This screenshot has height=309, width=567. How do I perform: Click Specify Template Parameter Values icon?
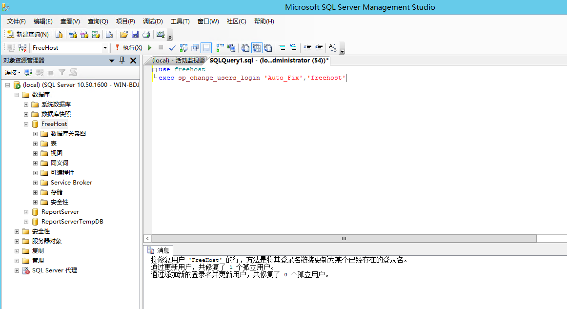click(x=333, y=48)
